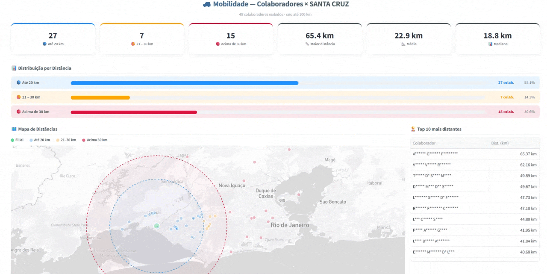Select the row P**** A****** G****

[475, 230]
